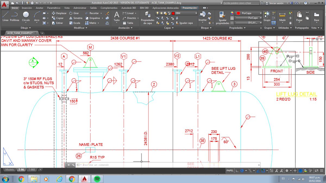Viewport: 326px width, 183px height.
Task: Open Spotify from the taskbar
Action: (x=97, y=179)
